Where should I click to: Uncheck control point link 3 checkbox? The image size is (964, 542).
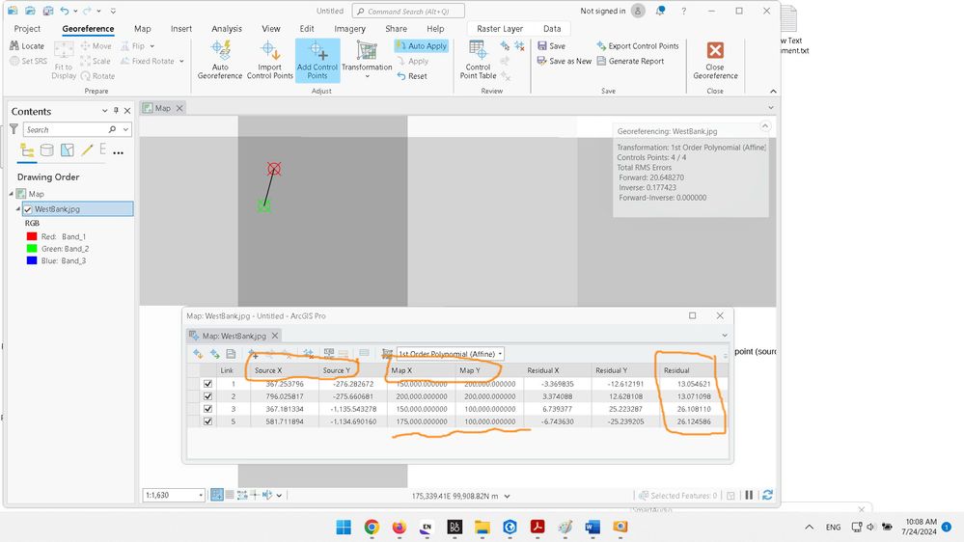click(x=207, y=409)
